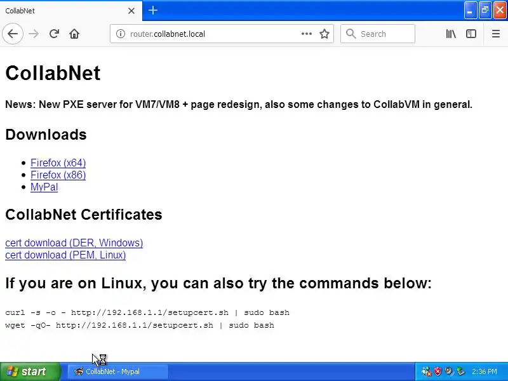Open the page actions three-dot menu
508x381 pixels.
point(307,34)
